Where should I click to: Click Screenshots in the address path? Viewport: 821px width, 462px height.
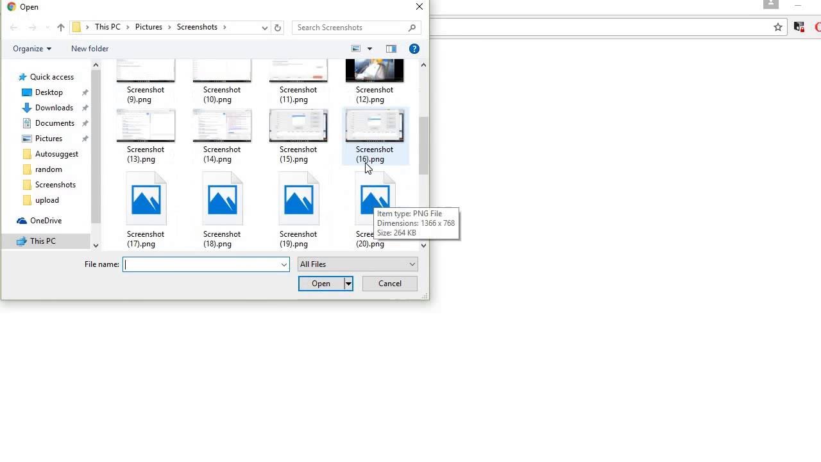click(197, 27)
